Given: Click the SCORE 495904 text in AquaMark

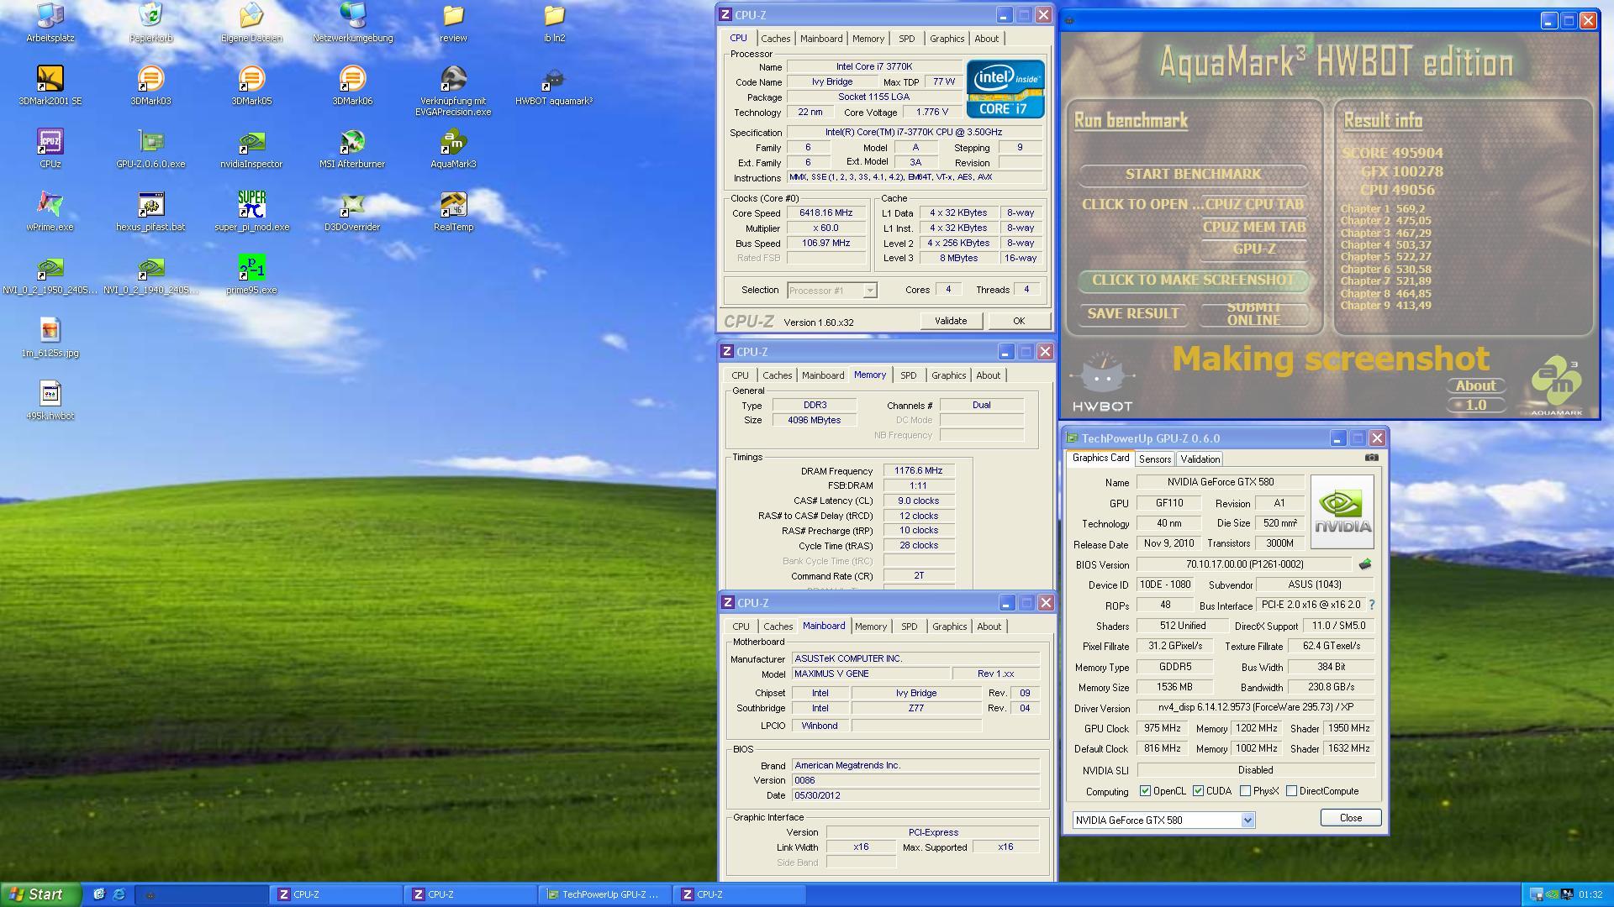Looking at the screenshot, I should pyautogui.click(x=1392, y=153).
